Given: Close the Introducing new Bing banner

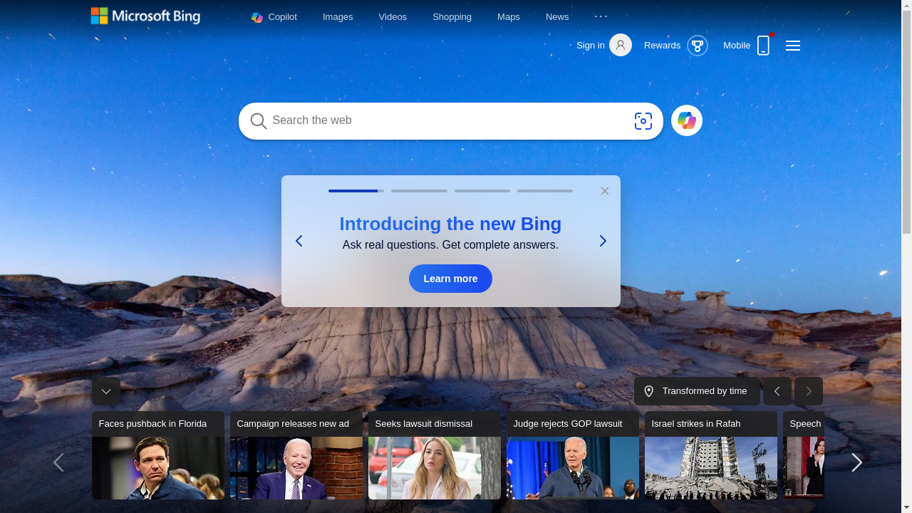Looking at the screenshot, I should tap(604, 191).
